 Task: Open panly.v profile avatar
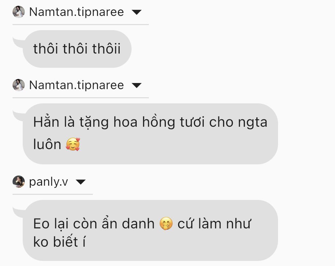click(x=19, y=182)
